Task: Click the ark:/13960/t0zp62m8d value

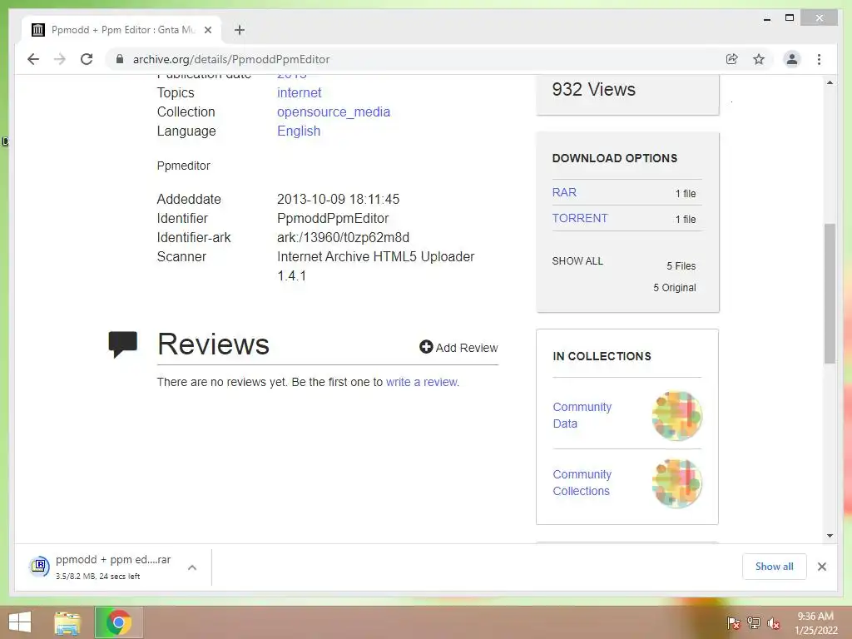Action: click(343, 237)
